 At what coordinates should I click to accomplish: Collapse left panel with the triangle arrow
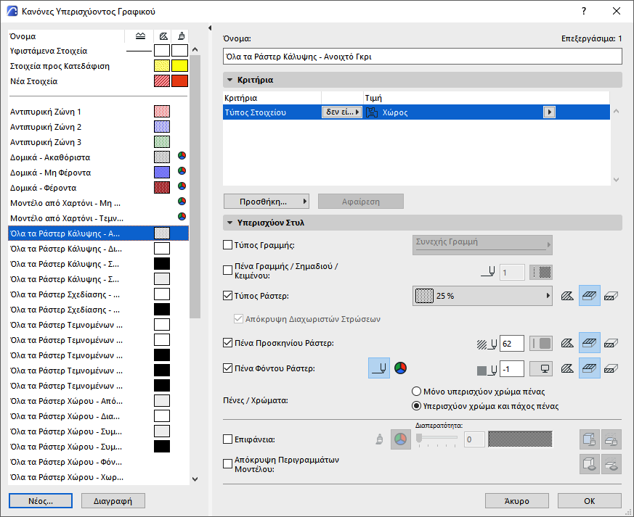[x=210, y=28]
